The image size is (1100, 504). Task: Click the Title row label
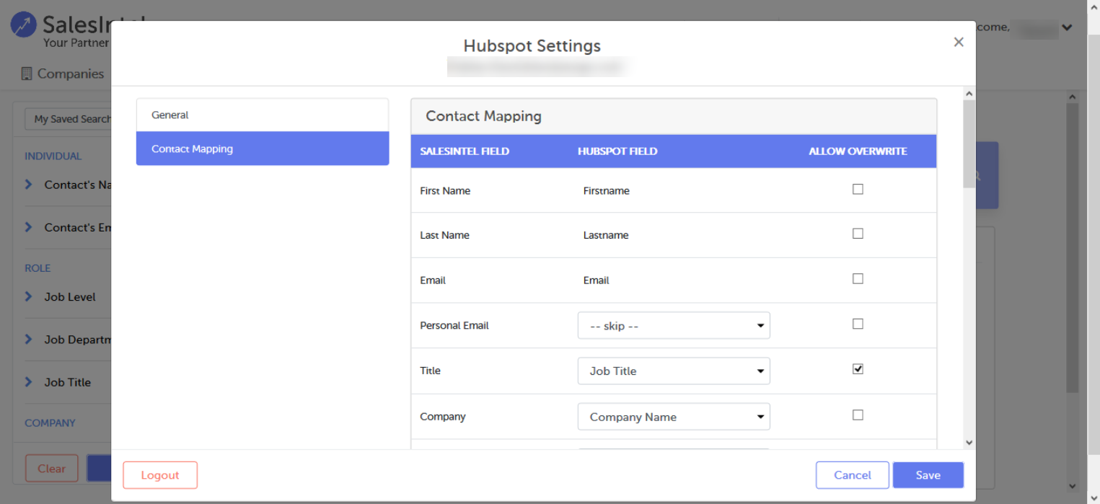click(430, 371)
